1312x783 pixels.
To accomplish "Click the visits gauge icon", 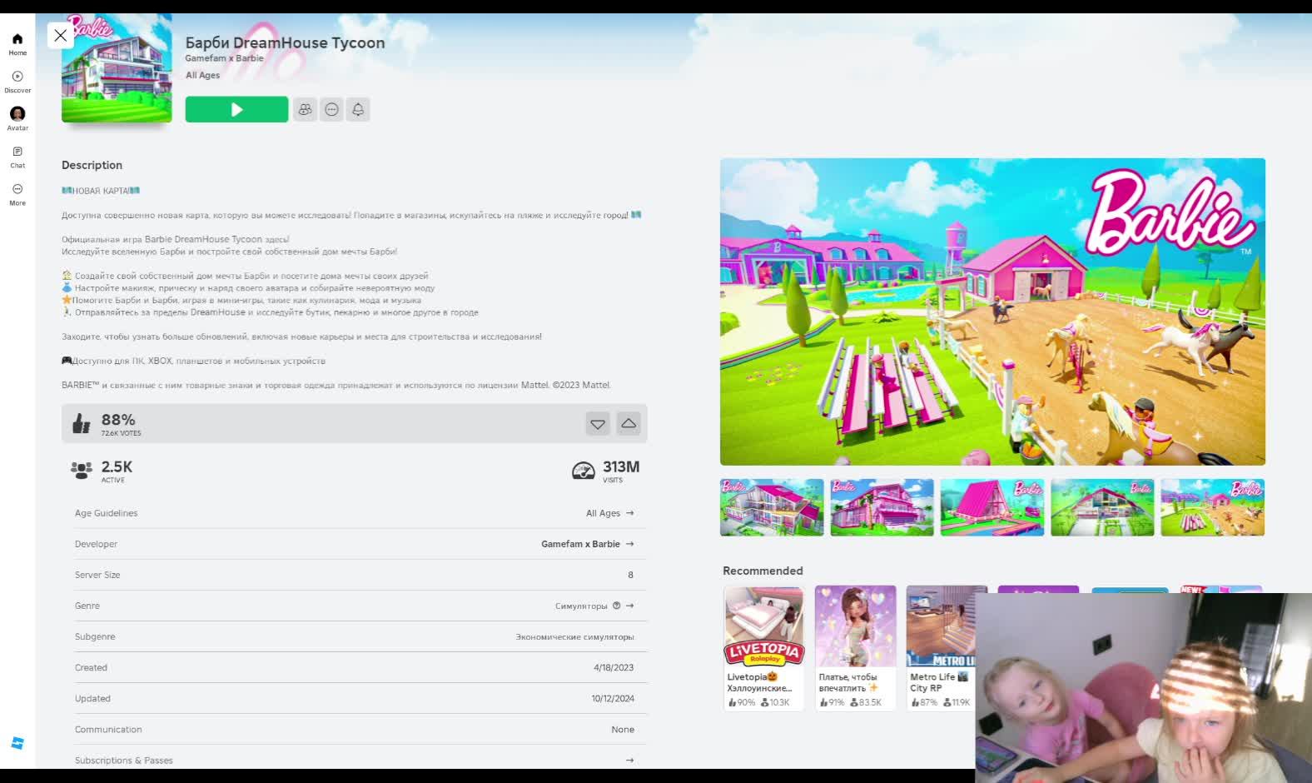I will [584, 471].
